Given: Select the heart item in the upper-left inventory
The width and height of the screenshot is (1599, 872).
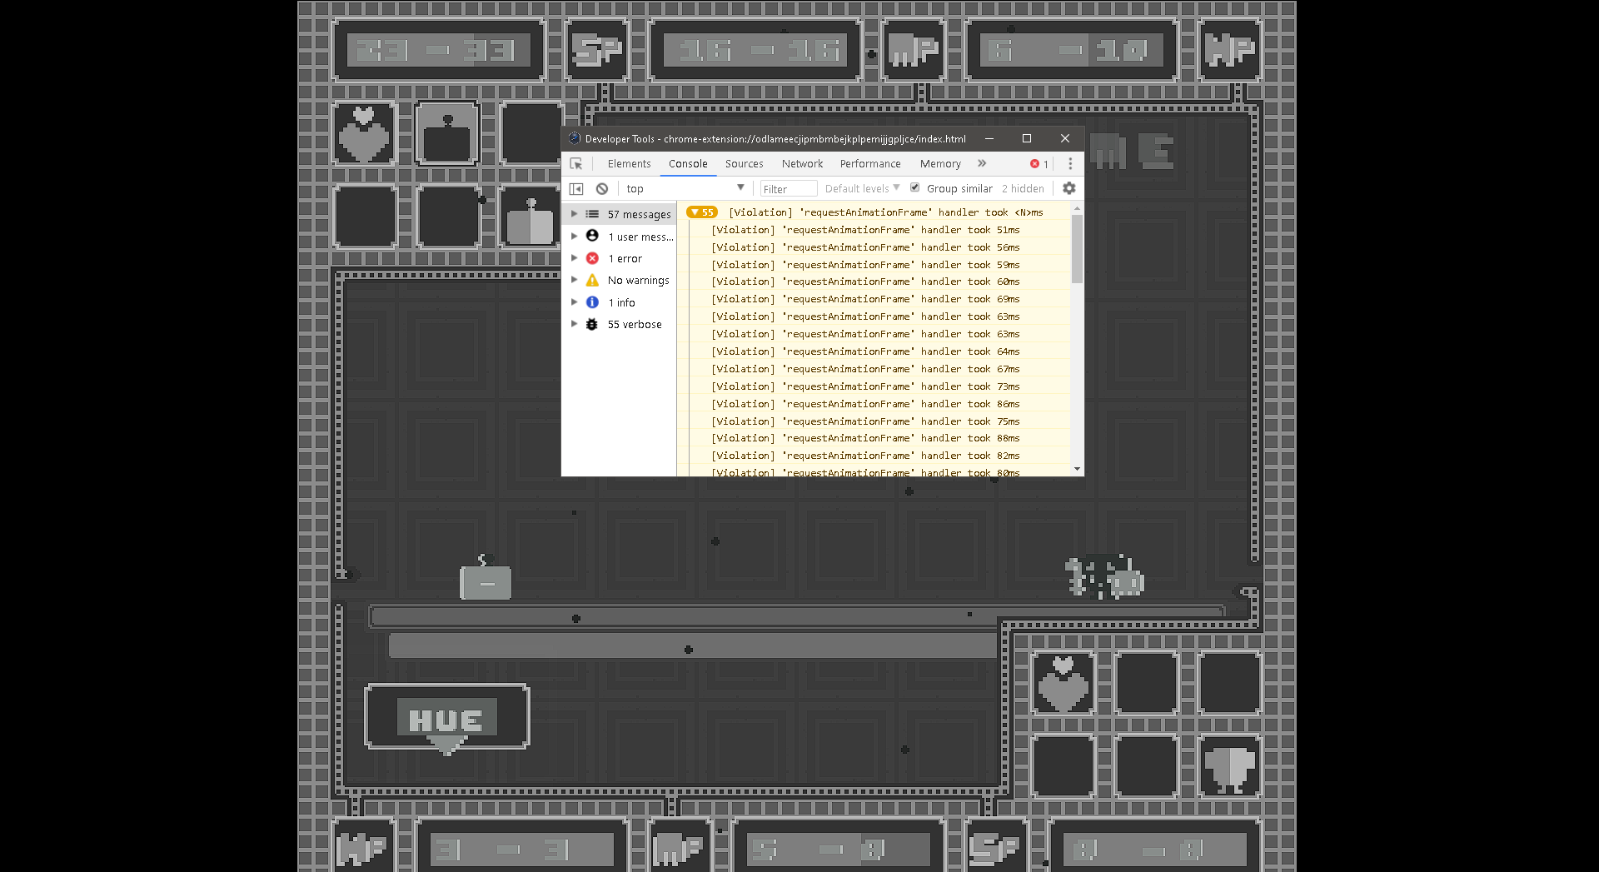Looking at the screenshot, I should (364, 133).
